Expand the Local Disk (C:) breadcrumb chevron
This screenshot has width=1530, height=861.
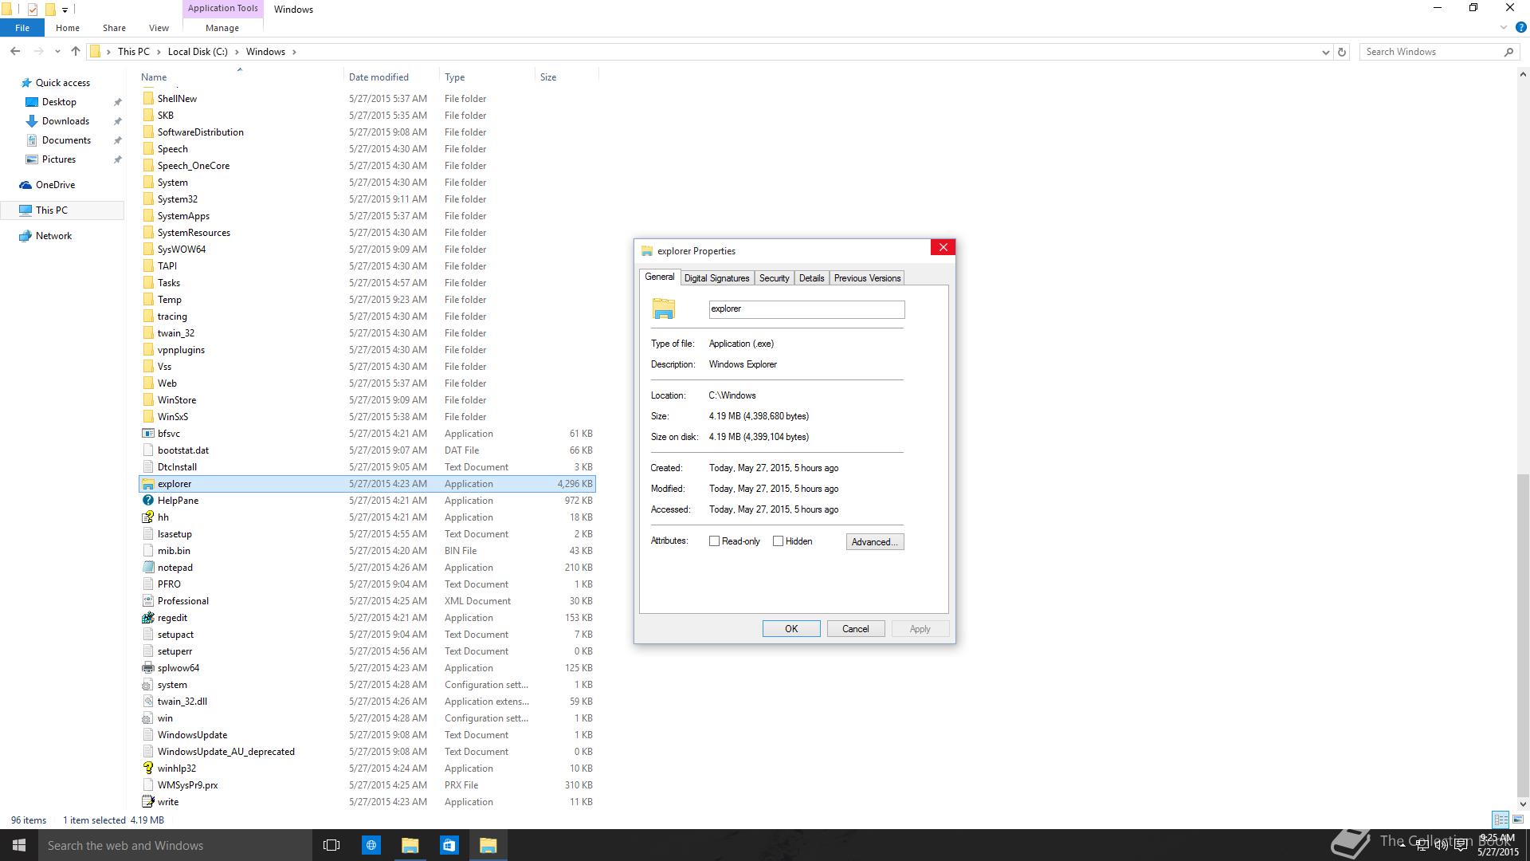(237, 52)
